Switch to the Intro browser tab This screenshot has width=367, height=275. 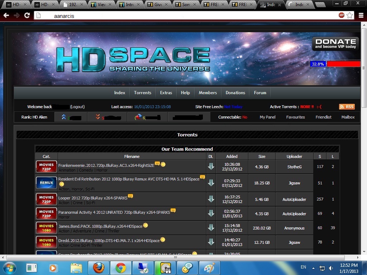point(130,4)
